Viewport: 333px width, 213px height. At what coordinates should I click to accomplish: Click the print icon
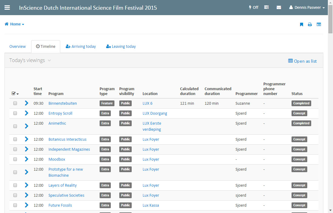point(310,25)
